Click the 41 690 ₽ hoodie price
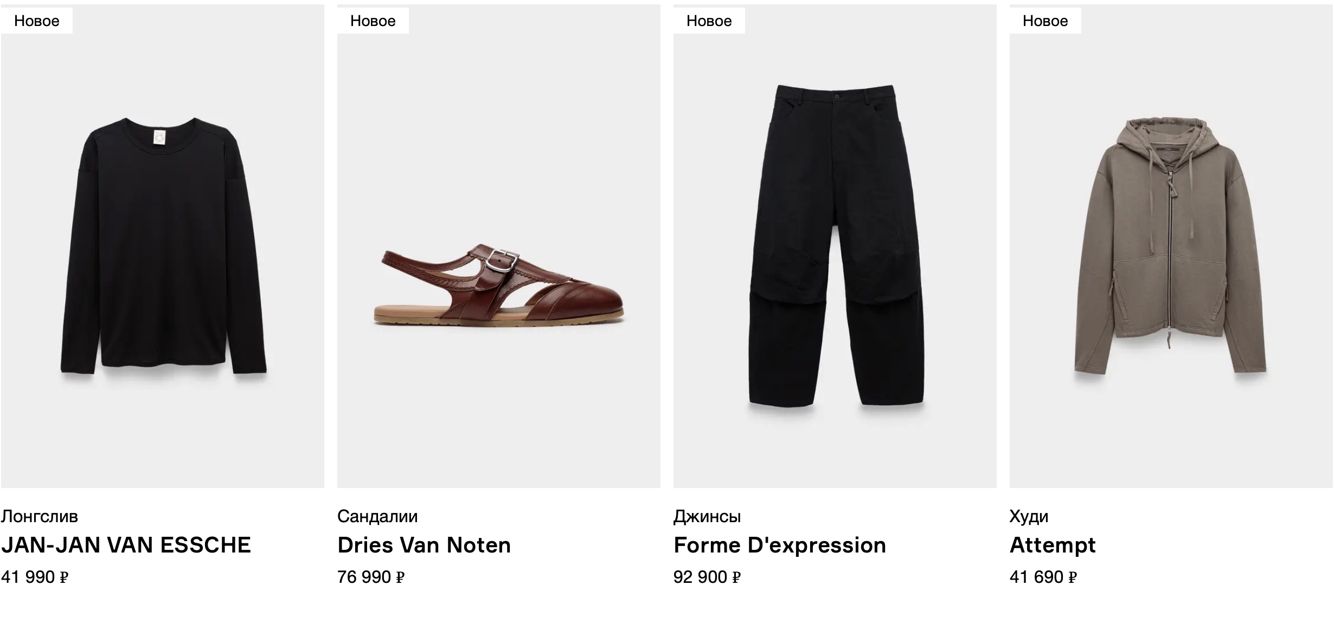Screen dimensions: 1334x624 pyautogui.click(x=1043, y=577)
